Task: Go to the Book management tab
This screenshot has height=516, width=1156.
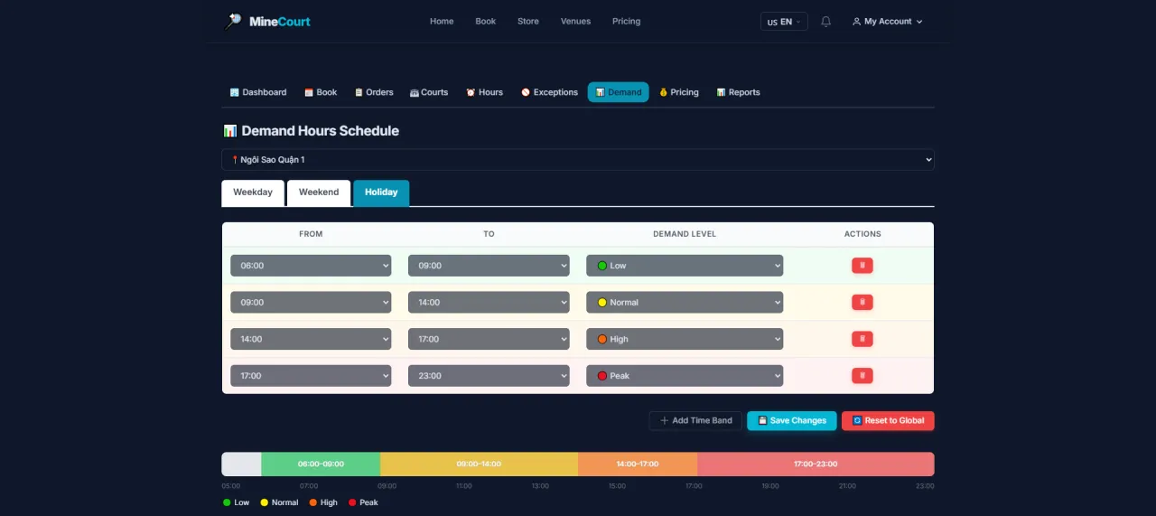Action: click(x=321, y=92)
